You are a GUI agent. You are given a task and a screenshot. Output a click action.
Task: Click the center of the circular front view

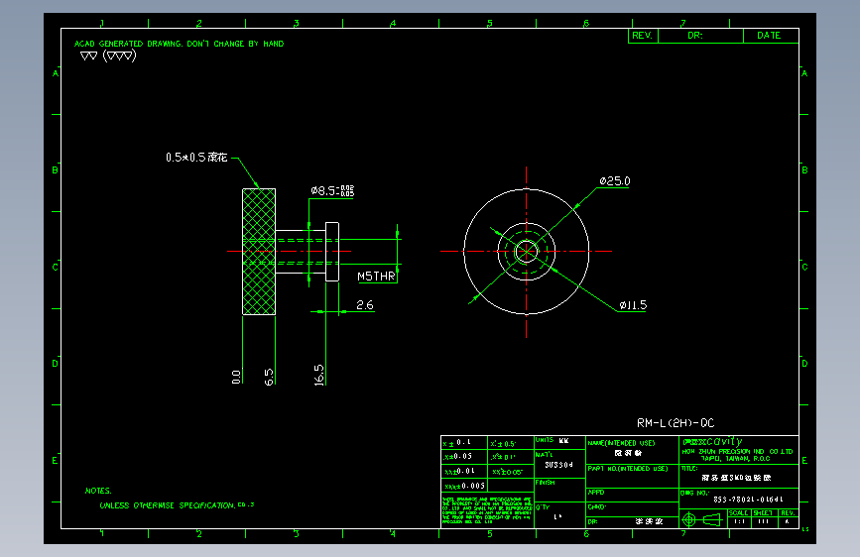coord(527,252)
